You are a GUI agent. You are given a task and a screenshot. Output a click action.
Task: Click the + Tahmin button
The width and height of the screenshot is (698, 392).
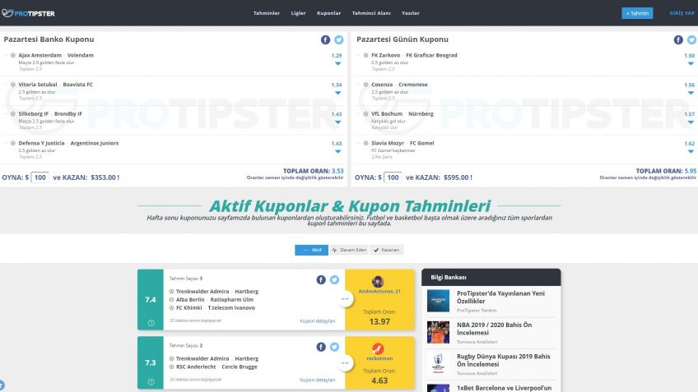click(x=637, y=13)
